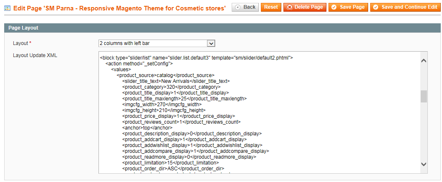Click Save and Continue Edit

tap(405, 7)
